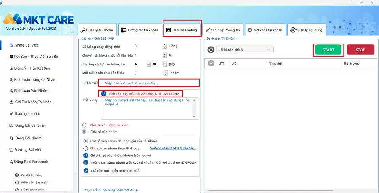379x193 pixels.
Task: Toggle Chỉ chia sẻ vào nhóm không kiểm duyệt
Action: pyautogui.click(x=86, y=155)
